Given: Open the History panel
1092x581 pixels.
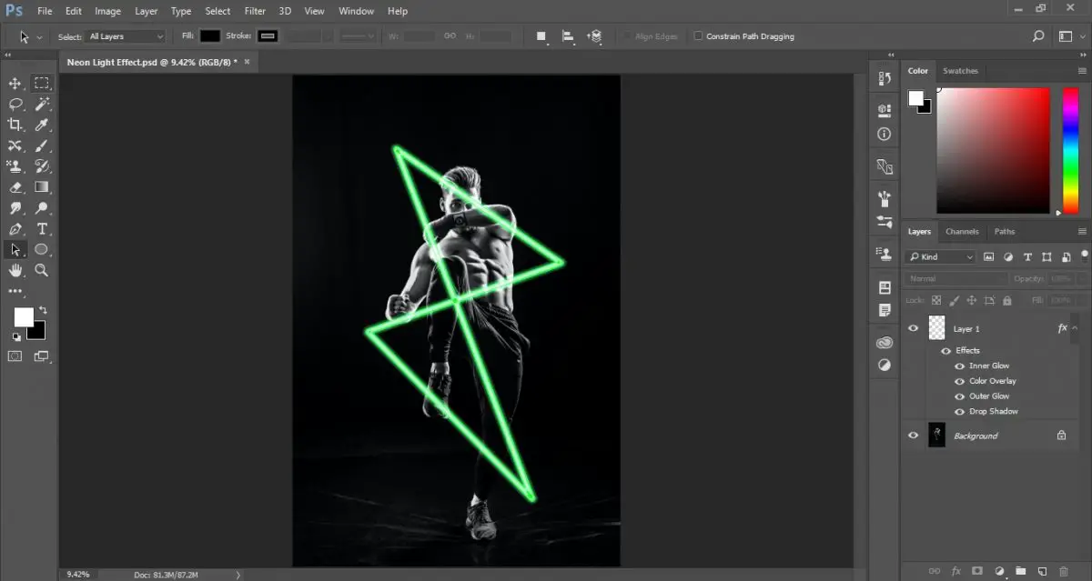Looking at the screenshot, I should [x=884, y=77].
